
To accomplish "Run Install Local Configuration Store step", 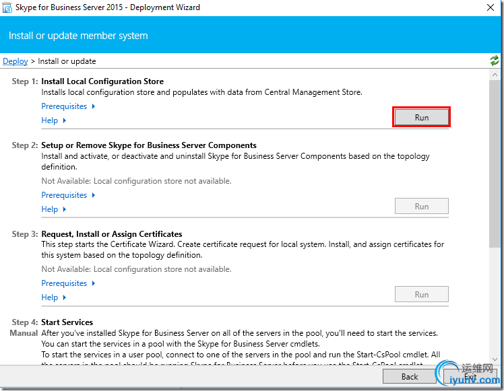I will tap(421, 117).
